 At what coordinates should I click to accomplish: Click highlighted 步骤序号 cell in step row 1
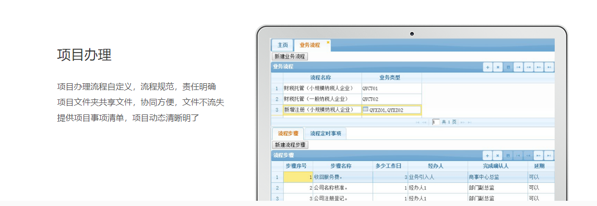pyautogui.click(x=298, y=177)
